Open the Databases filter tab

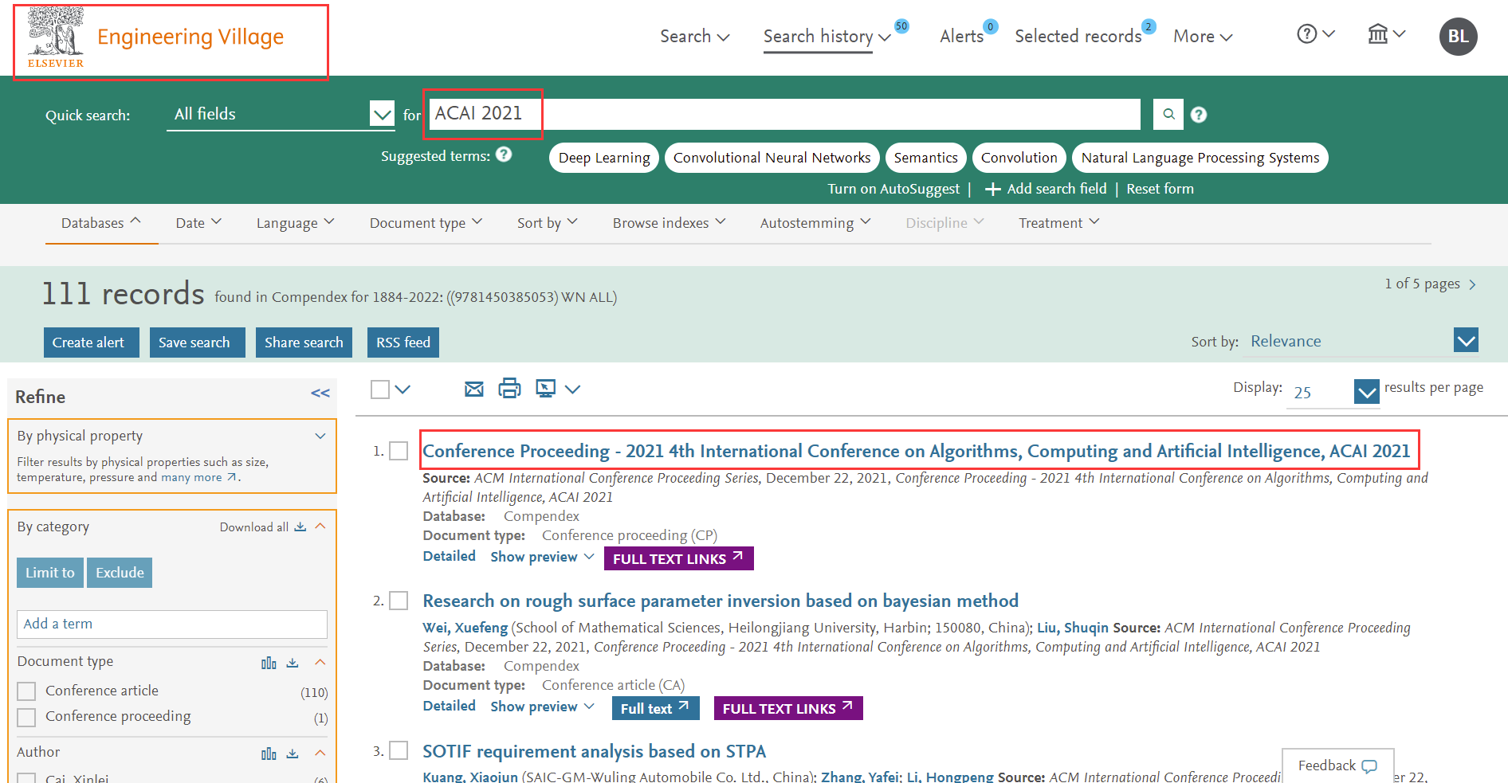101,223
